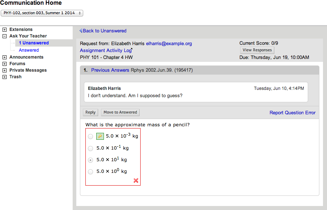Expand the Extensions tree node

pyautogui.click(x=5, y=29)
